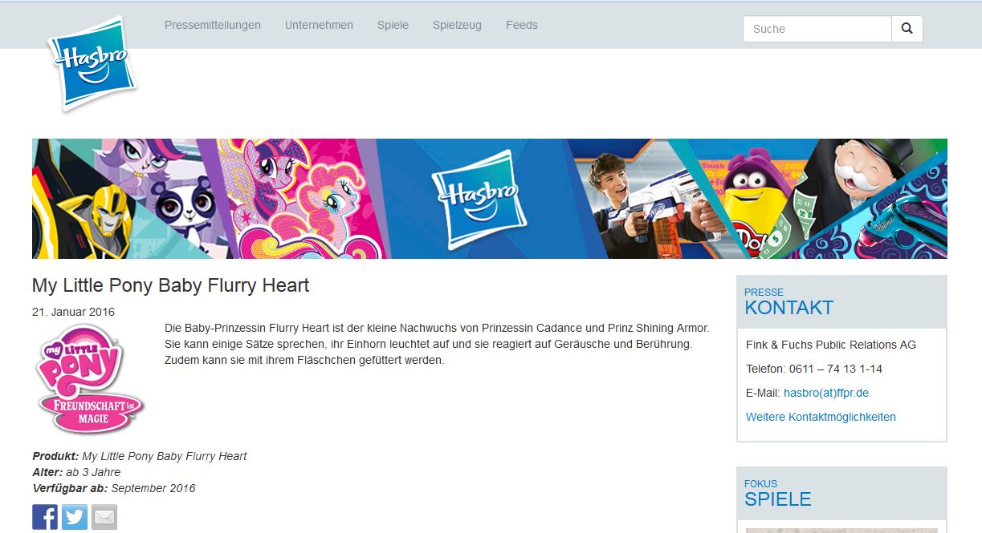Open the Feeds menu item
The image size is (982, 533).
[522, 25]
